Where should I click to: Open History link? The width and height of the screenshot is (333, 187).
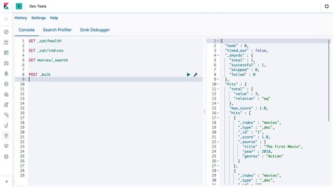[21, 18]
